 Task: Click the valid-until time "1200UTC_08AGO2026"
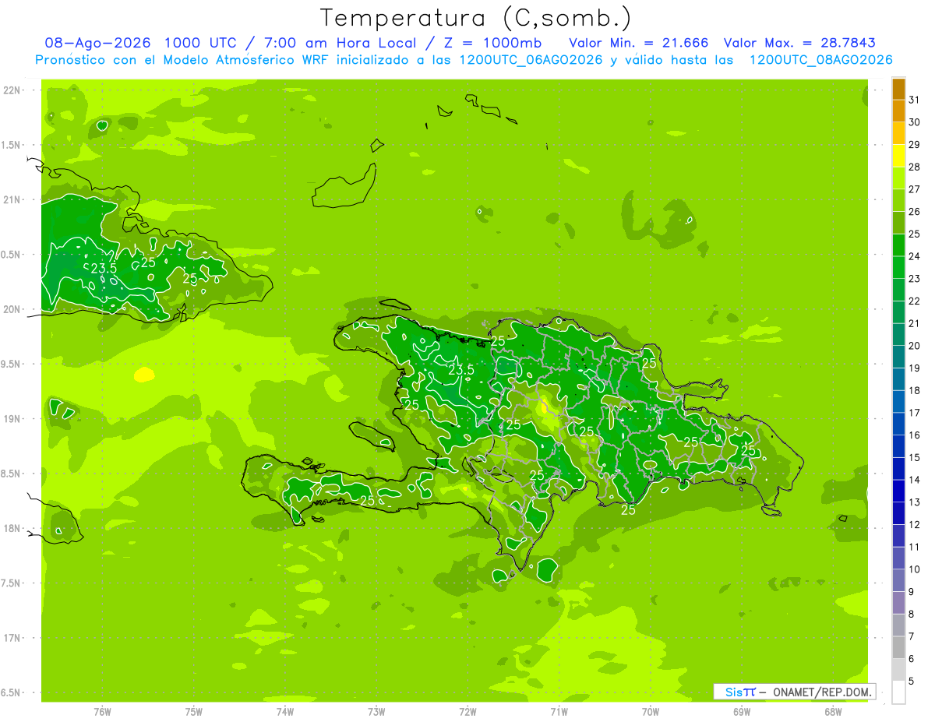click(820, 60)
